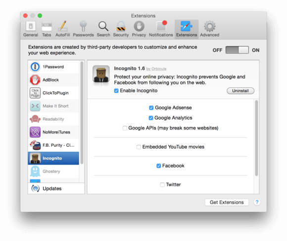The height and width of the screenshot is (241, 287).
Task: Click the ClickToPlugin name label
Action: click(55, 93)
